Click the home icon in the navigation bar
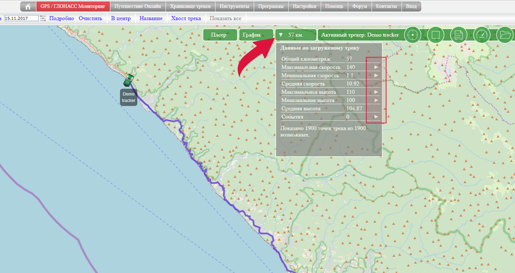This screenshot has width=515, height=273. pyautogui.click(x=28, y=6)
